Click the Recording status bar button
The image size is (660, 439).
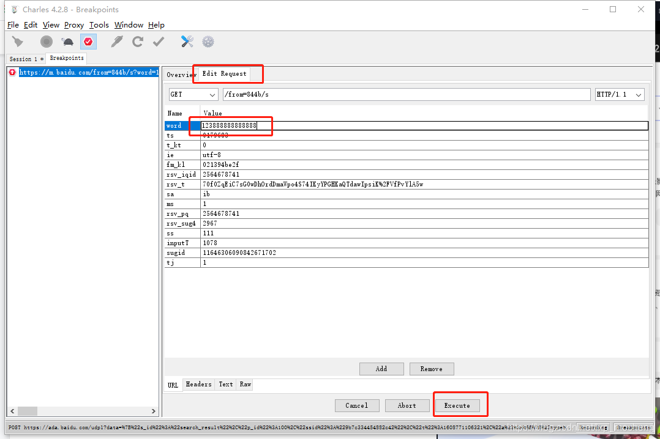tap(593, 427)
